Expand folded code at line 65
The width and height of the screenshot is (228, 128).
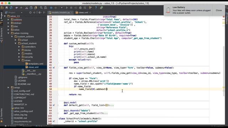(x=58, y=113)
